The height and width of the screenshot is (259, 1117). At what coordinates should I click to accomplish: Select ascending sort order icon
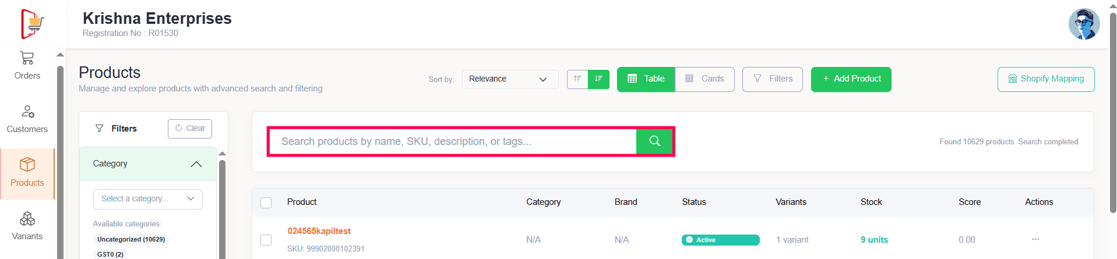pyautogui.click(x=577, y=79)
